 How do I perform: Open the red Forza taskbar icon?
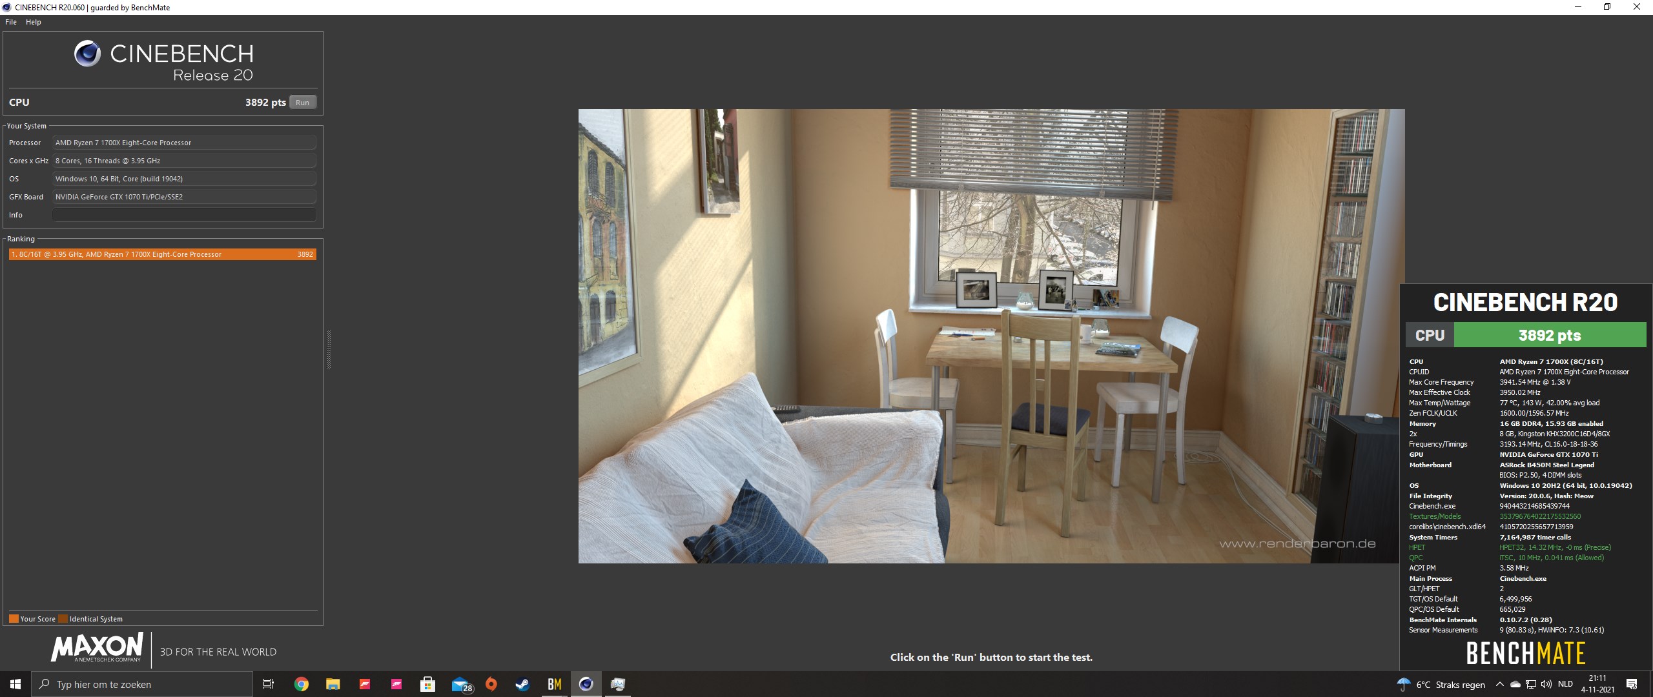point(364,684)
